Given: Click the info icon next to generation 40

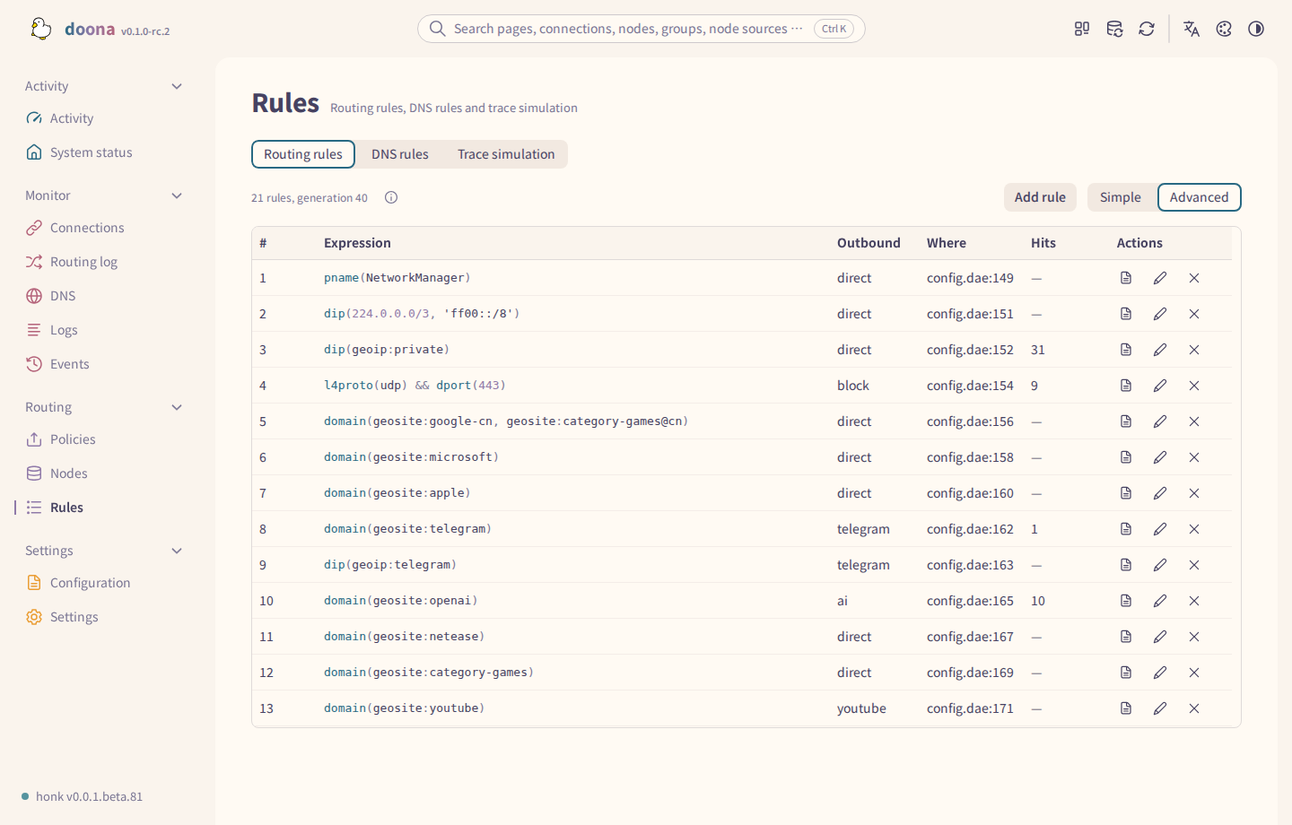Looking at the screenshot, I should [391, 197].
